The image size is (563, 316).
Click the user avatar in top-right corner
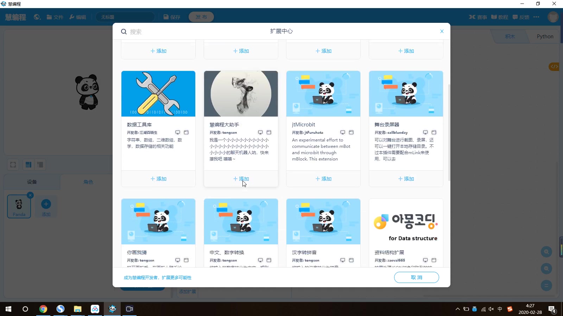coord(552,17)
